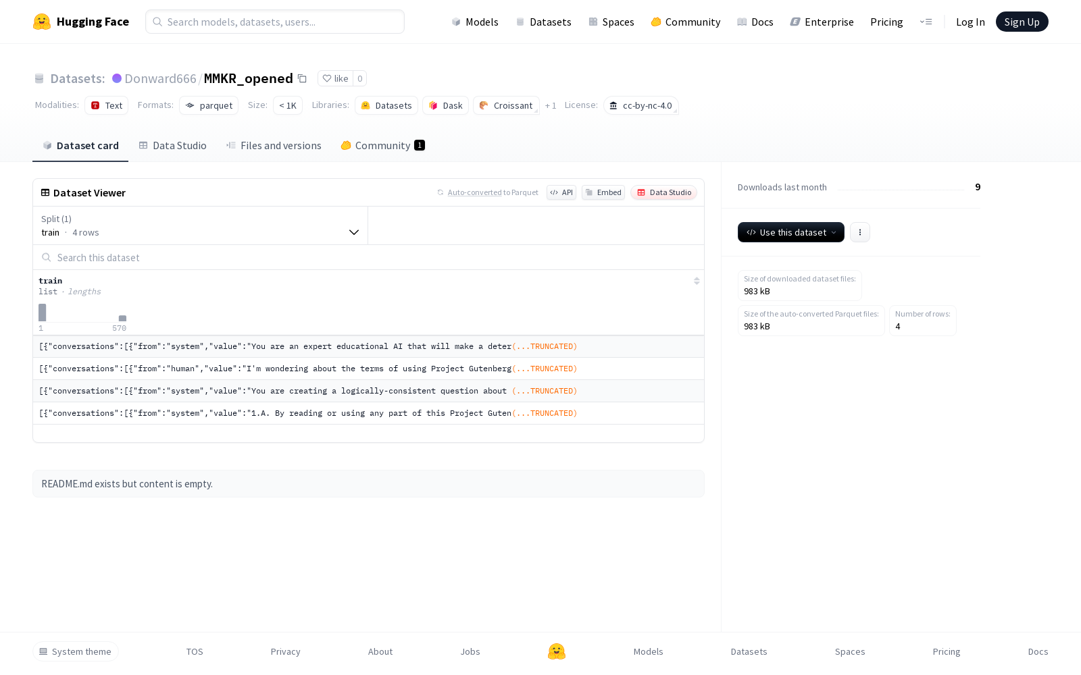This screenshot has width=1081, height=675.
Task: Open row about terms of using Project Gutenberg
Action: 368,369
